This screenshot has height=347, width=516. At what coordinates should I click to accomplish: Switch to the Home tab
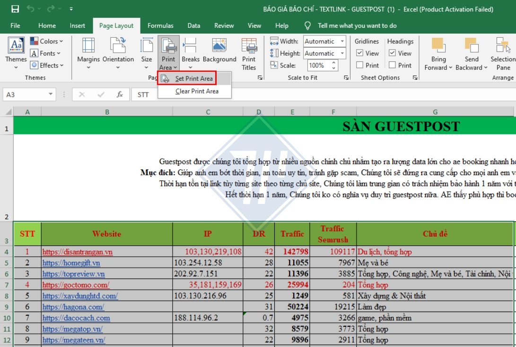point(47,25)
